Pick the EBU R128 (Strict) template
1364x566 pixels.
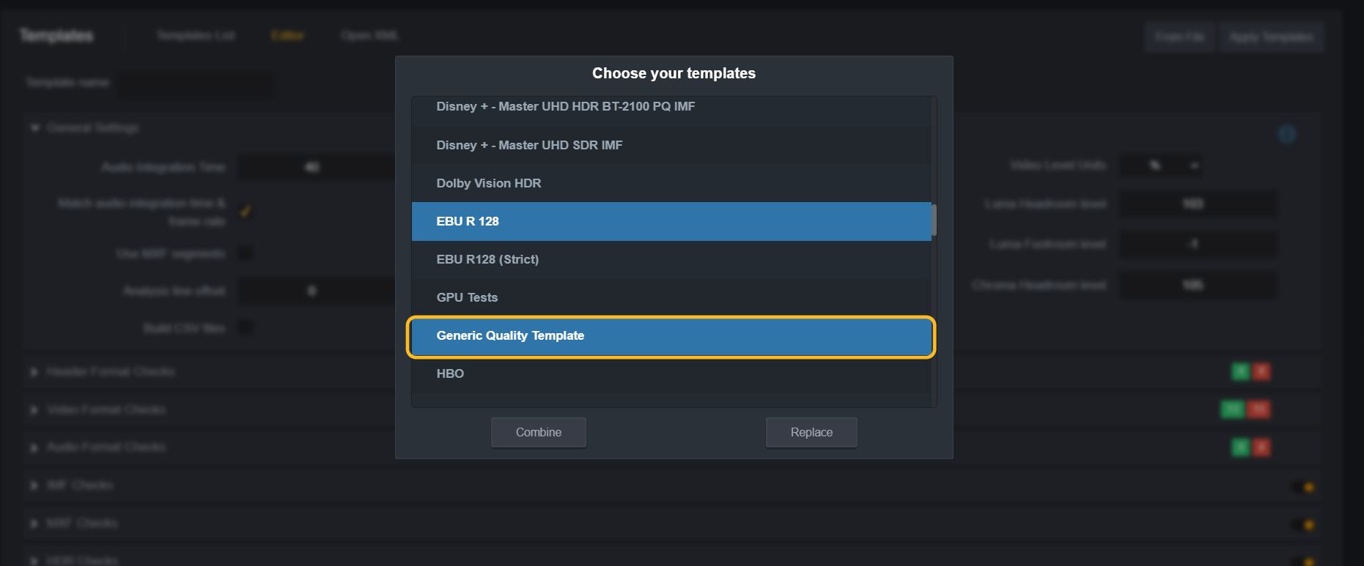pos(671,259)
